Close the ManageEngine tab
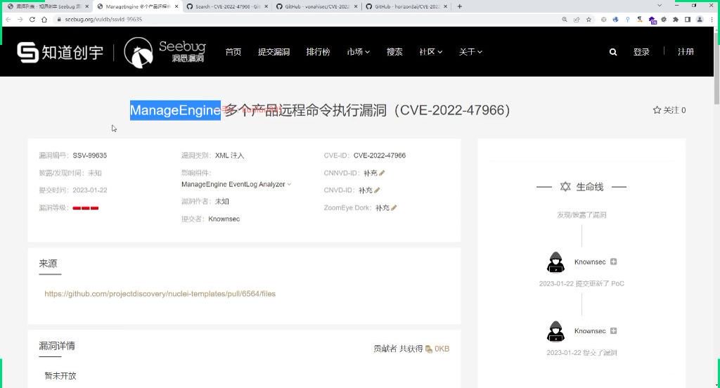 tap(176, 6)
